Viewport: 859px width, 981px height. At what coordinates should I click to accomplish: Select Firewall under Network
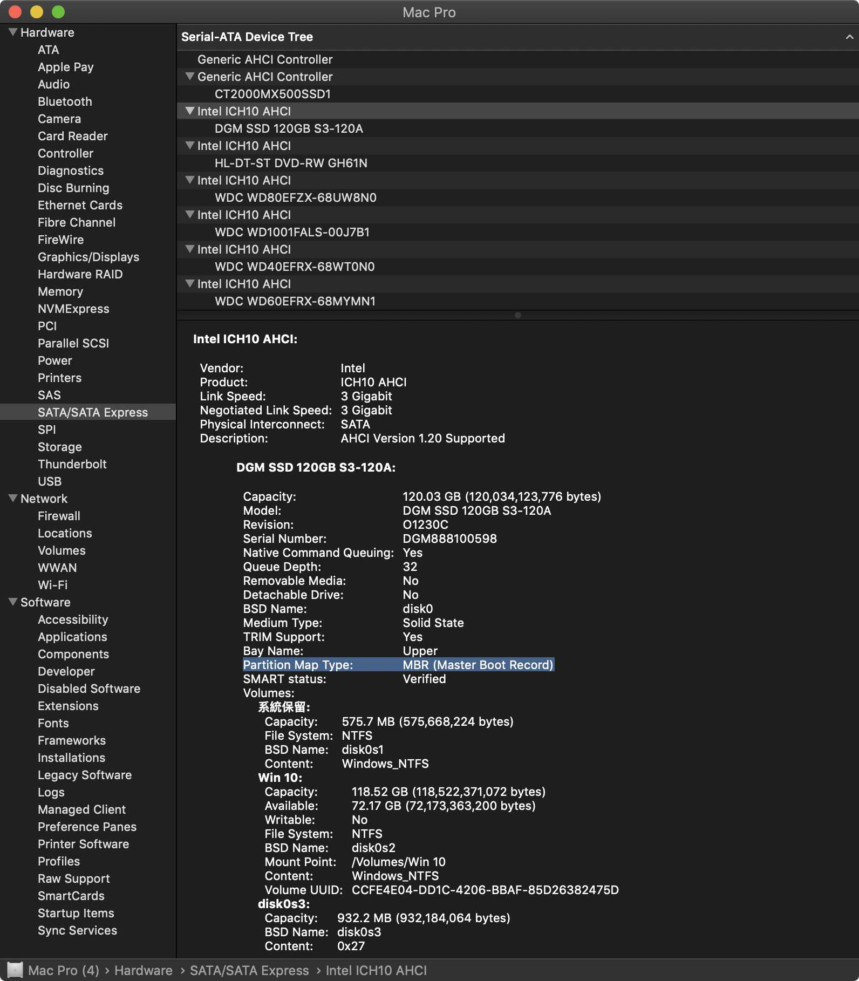[x=88, y=516]
